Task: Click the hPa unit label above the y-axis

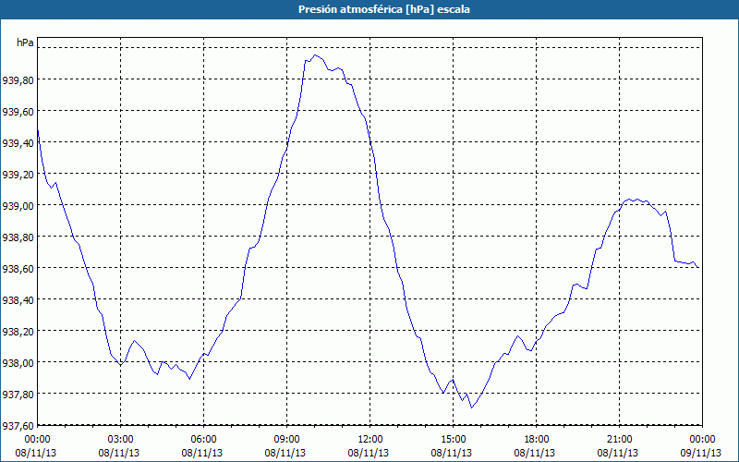Action: (x=25, y=43)
